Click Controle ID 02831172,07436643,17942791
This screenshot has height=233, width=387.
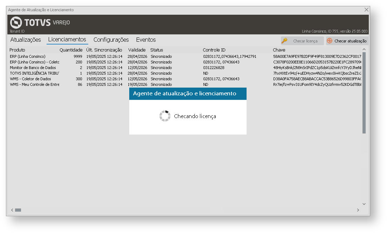tap(230, 56)
